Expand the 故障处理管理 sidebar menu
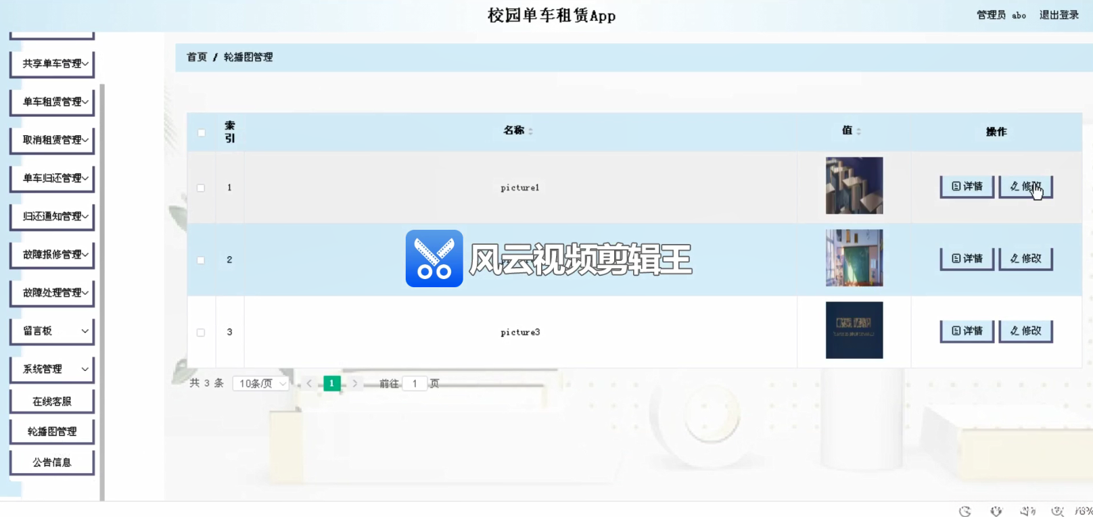 [52, 293]
